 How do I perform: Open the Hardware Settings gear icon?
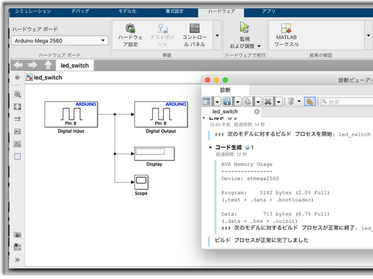pyautogui.click(x=131, y=28)
